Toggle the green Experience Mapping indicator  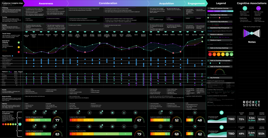pos(19,43)
